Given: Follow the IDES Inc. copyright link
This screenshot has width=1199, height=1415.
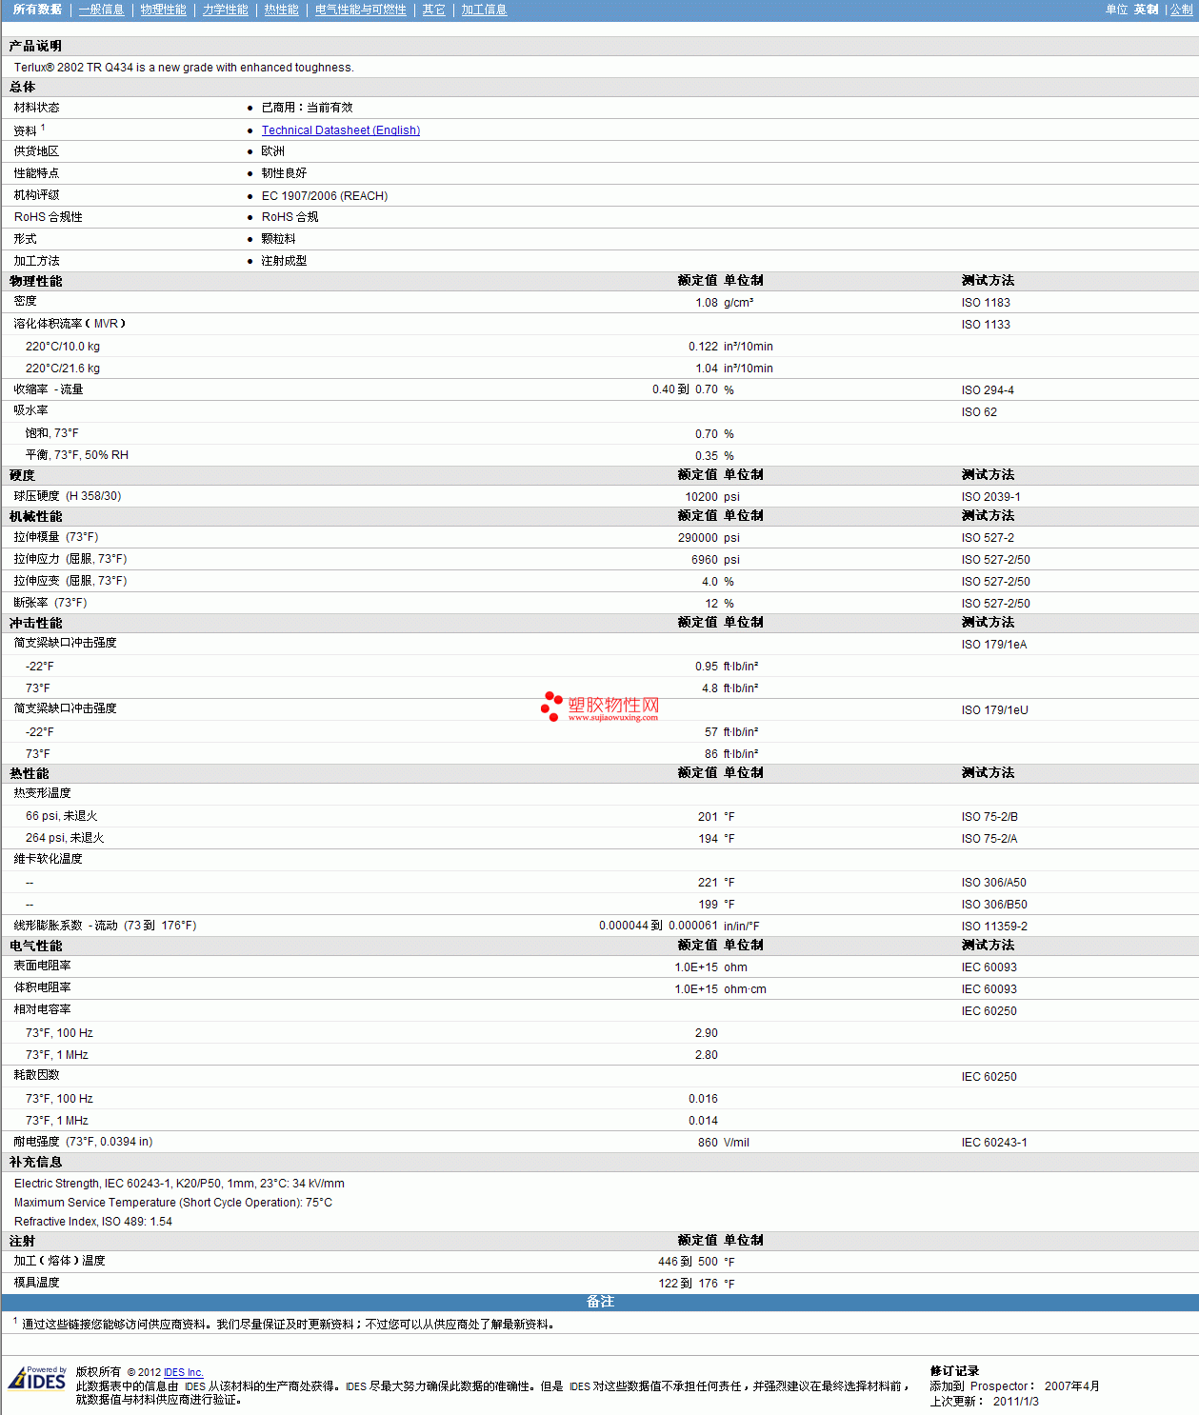Looking at the screenshot, I should [184, 1372].
